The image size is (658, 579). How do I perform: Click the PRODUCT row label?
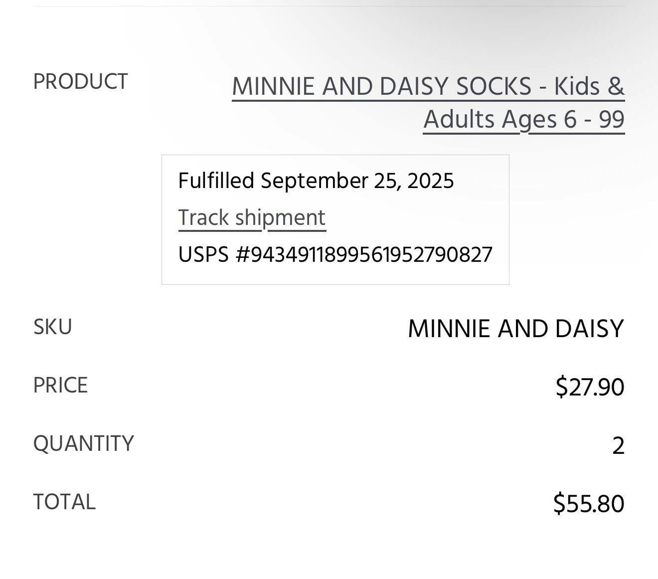click(80, 82)
